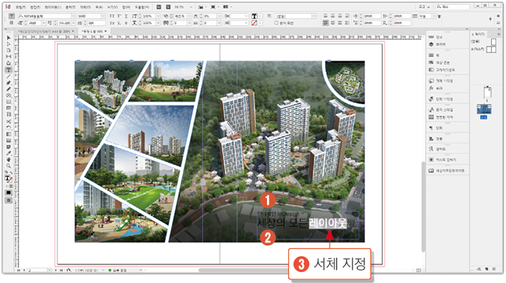Open the Gradient panel
This screenshot has height=283, width=506.
(x=441, y=69)
